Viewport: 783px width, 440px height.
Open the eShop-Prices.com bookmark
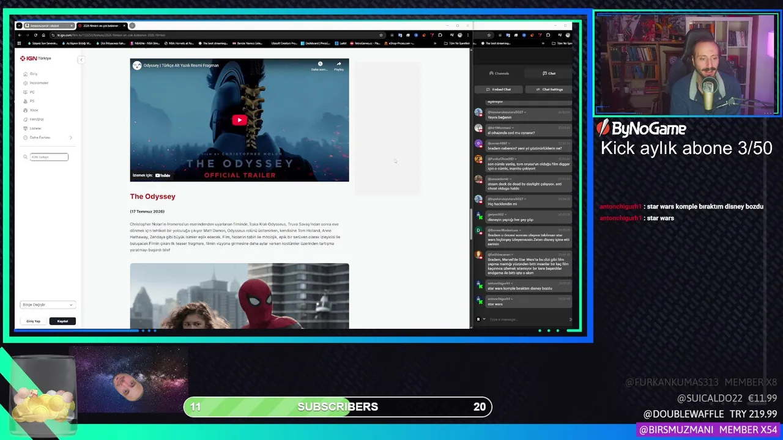point(398,43)
